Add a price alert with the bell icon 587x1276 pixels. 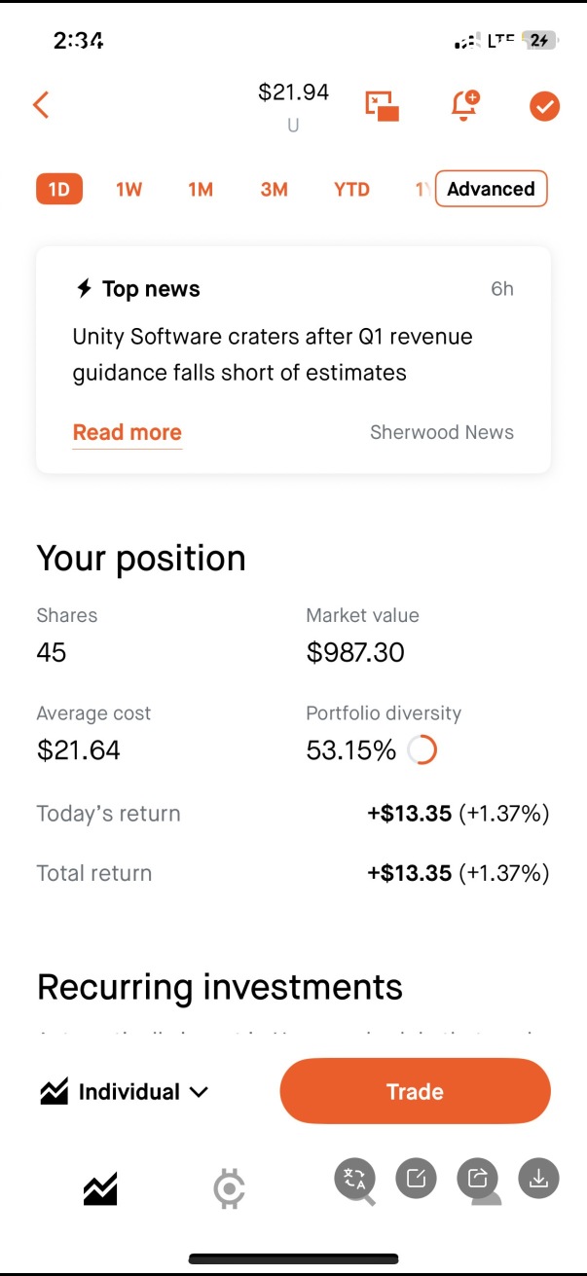tap(465, 105)
